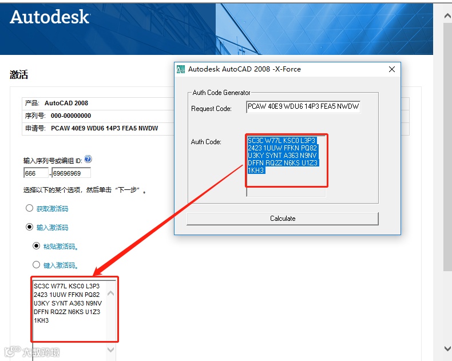Choose the 粘贴激活码 radio button
Viewport: 452px width, 361px height.
pyautogui.click(x=36, y=246)
